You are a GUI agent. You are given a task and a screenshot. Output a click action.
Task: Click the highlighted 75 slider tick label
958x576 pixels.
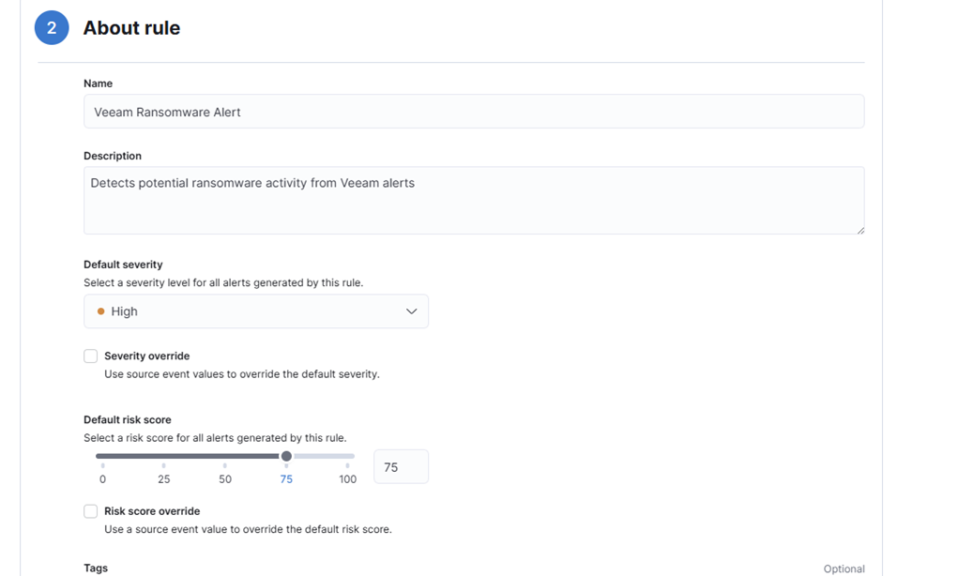point(286,478)
